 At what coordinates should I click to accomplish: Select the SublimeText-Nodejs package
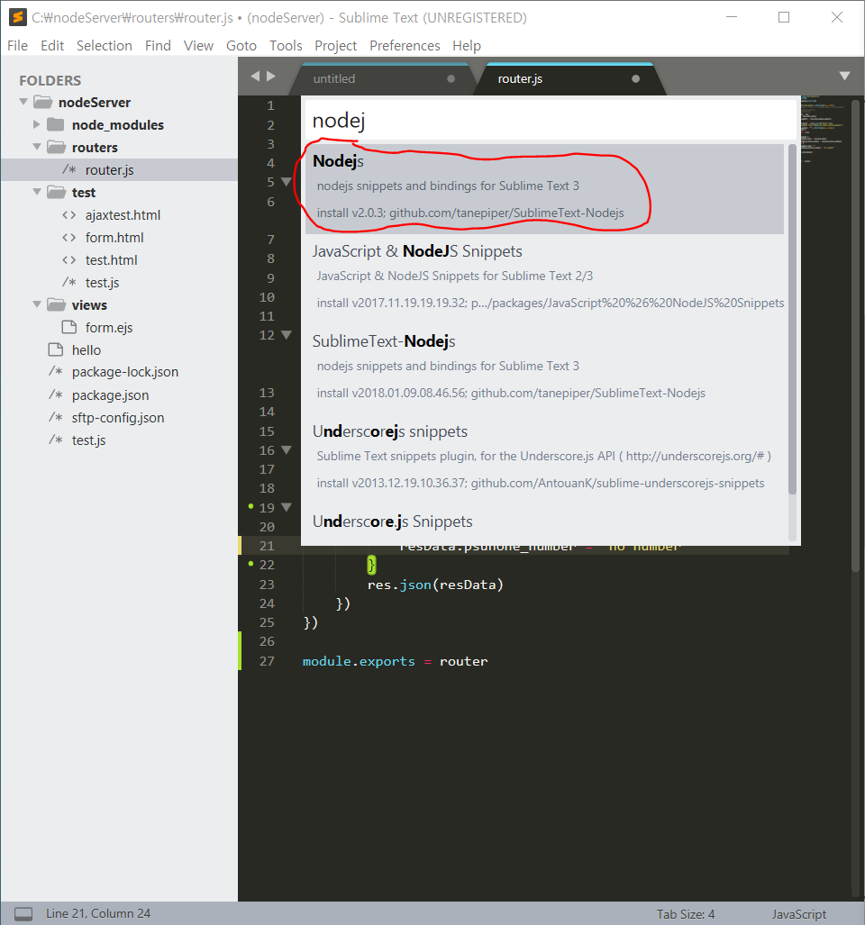tap(544, 368)
